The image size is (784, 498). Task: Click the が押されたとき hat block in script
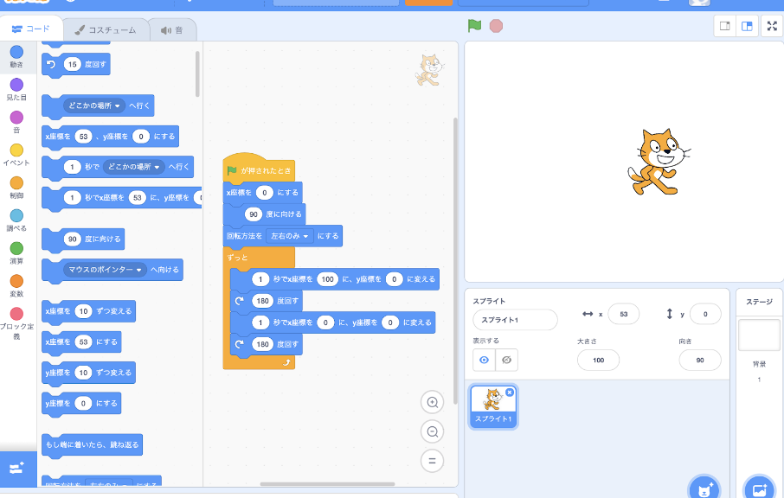click(259, 169)
